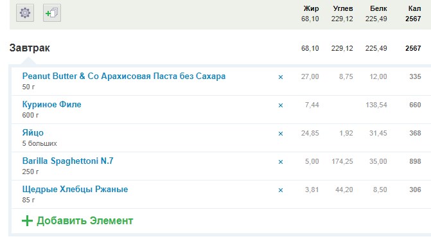Click Добавить Элемент to add food
The image size is (431, 248).
(85, 221)
